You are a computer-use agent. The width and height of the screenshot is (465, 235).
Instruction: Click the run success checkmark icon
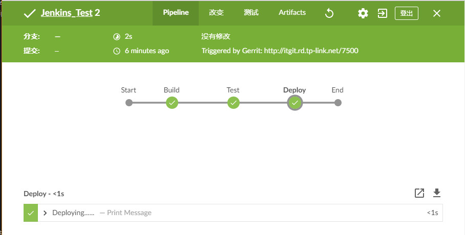(29, 13)
